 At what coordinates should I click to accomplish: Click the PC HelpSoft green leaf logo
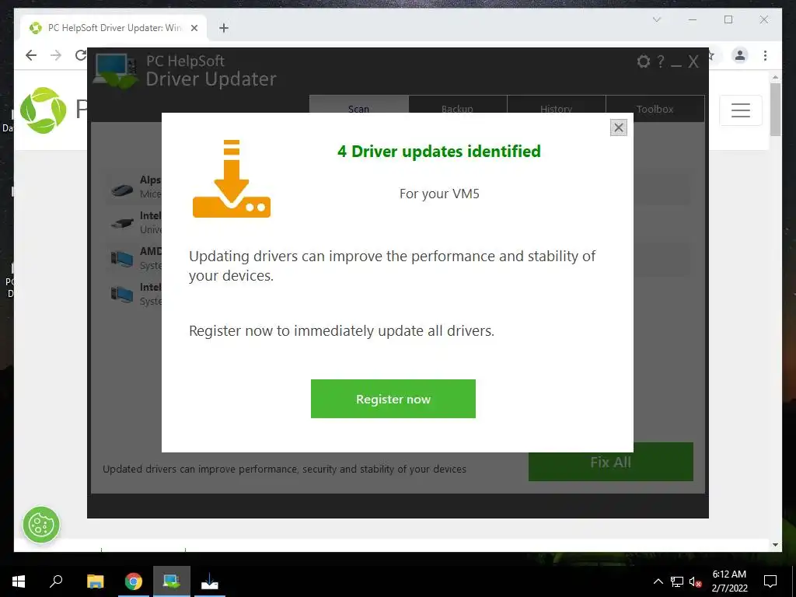point(44,110)
